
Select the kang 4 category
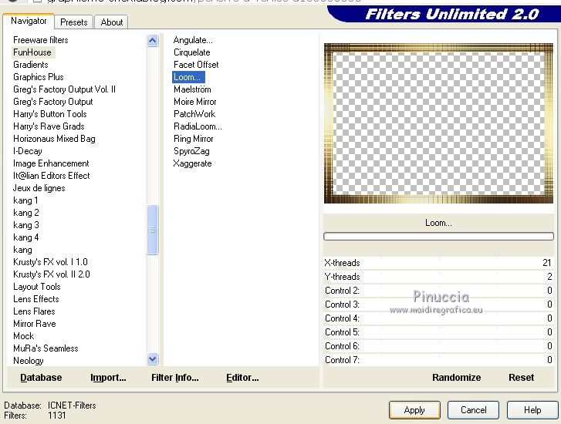coord(26,237)
